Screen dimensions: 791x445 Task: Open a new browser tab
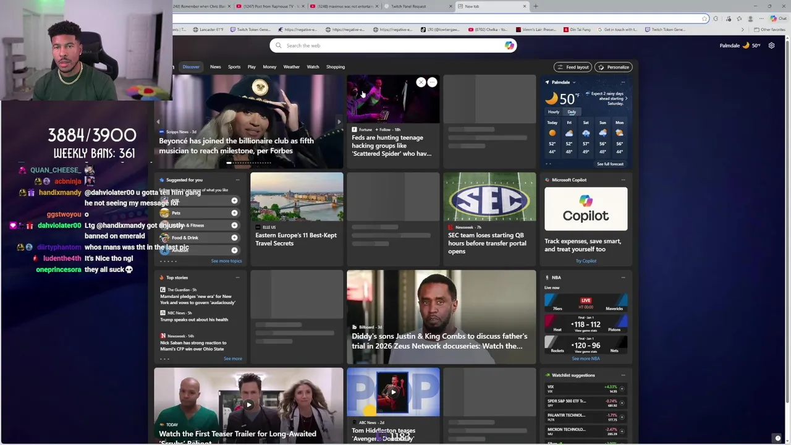536,6
